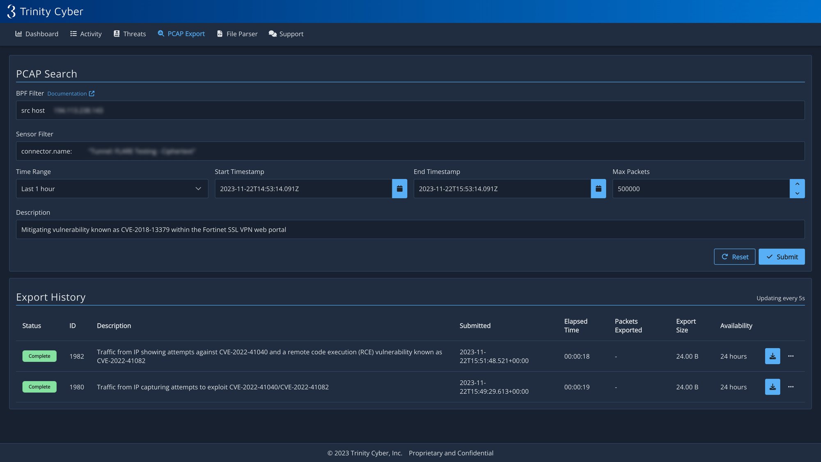
Task: Switch to File Parser tab
Action: [x=237, y=34]
